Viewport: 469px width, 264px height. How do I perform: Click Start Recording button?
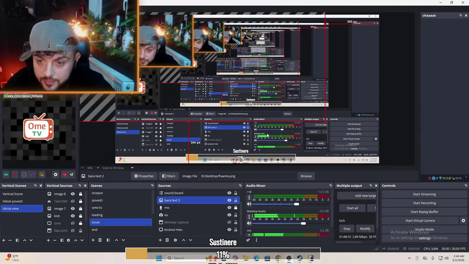pyautogui.click(x=424, y=203)
